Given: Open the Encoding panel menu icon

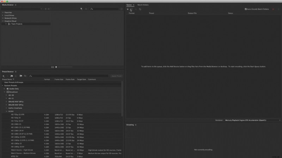Looking at the screenshot, I should (136, 125).
